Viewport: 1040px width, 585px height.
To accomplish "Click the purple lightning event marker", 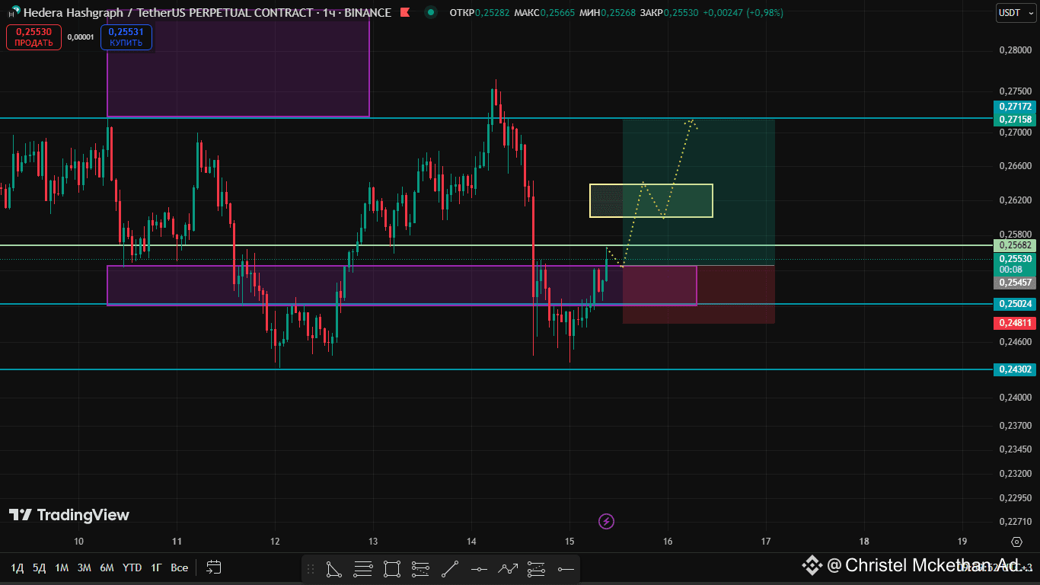I will (x=607, y=521).
